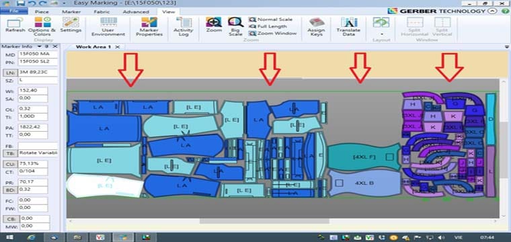The image size is (511, 242).
Task: Select the Zoom Window option
Action: pos(272,33)
